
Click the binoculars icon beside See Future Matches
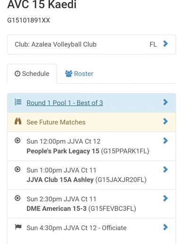(x=18, y=121)
